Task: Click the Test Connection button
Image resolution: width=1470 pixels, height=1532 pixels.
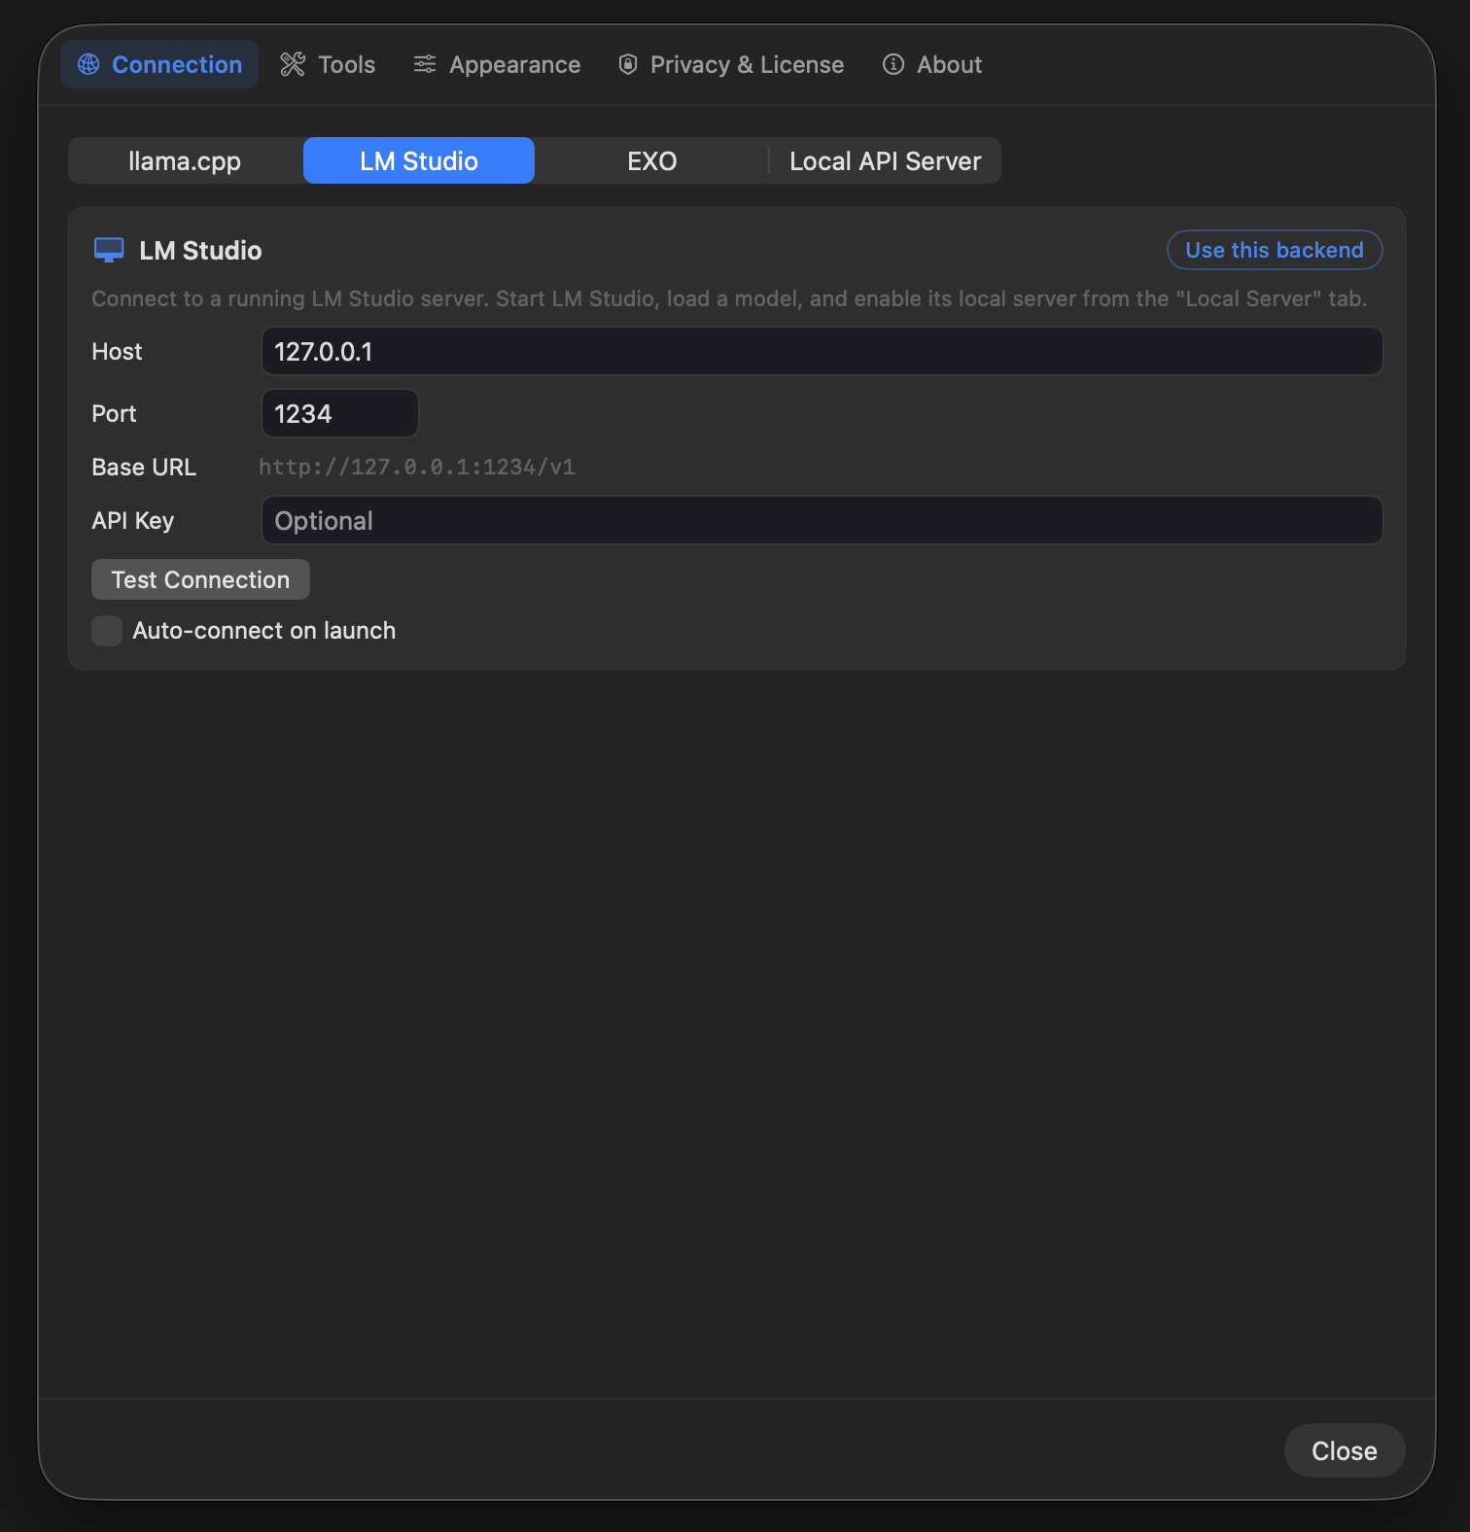Action: click(200, 579)
